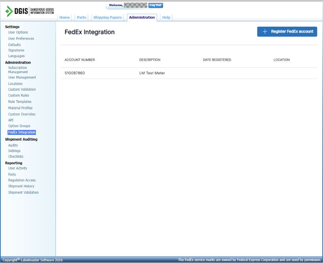Navigate to User Management
This screenshot has width=323, height=263.
(22, 77)
